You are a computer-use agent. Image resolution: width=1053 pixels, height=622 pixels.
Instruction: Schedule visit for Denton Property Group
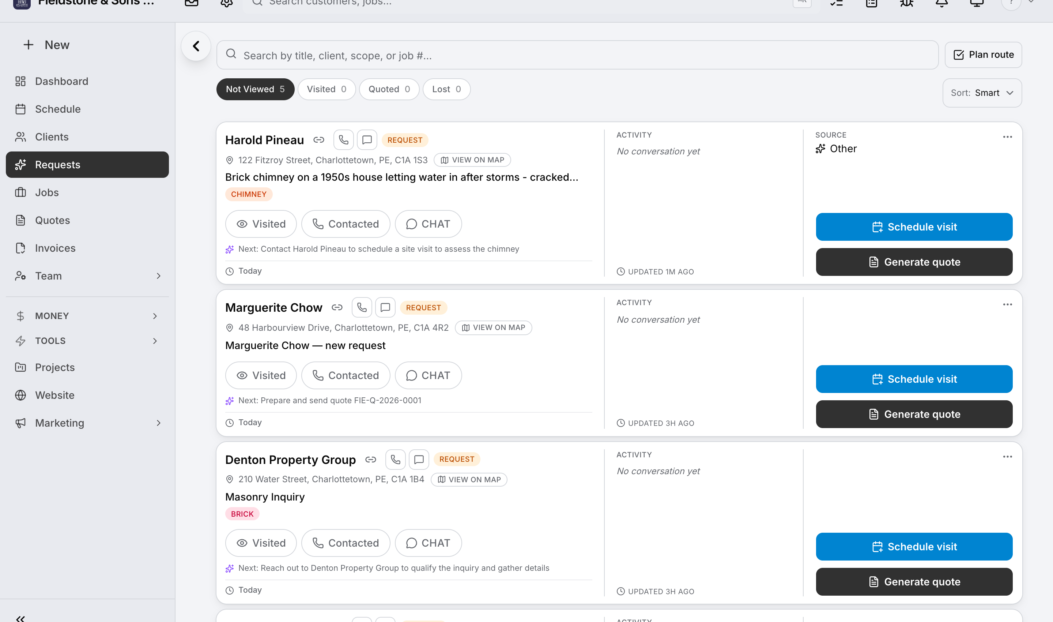914,547
